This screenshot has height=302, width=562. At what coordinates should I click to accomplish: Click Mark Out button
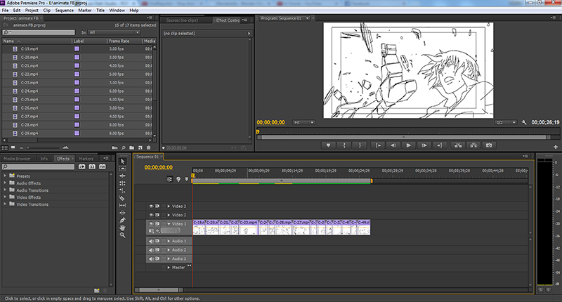[360, 145]
